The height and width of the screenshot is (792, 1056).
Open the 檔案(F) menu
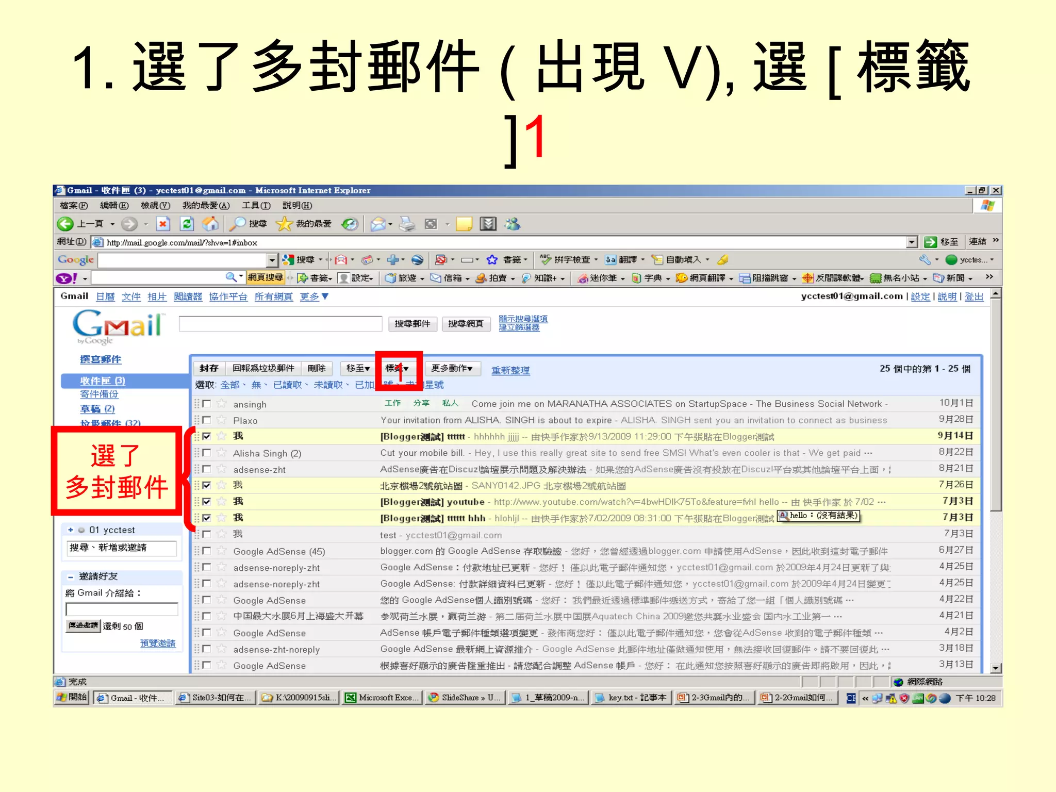point(74,206)
